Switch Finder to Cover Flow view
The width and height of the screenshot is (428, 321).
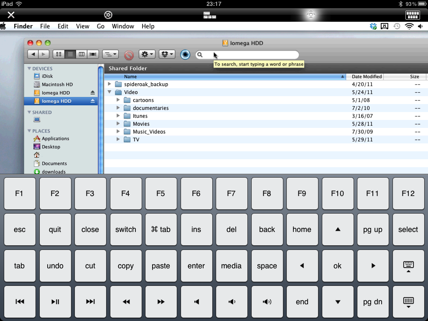click(x=93, y=54)
